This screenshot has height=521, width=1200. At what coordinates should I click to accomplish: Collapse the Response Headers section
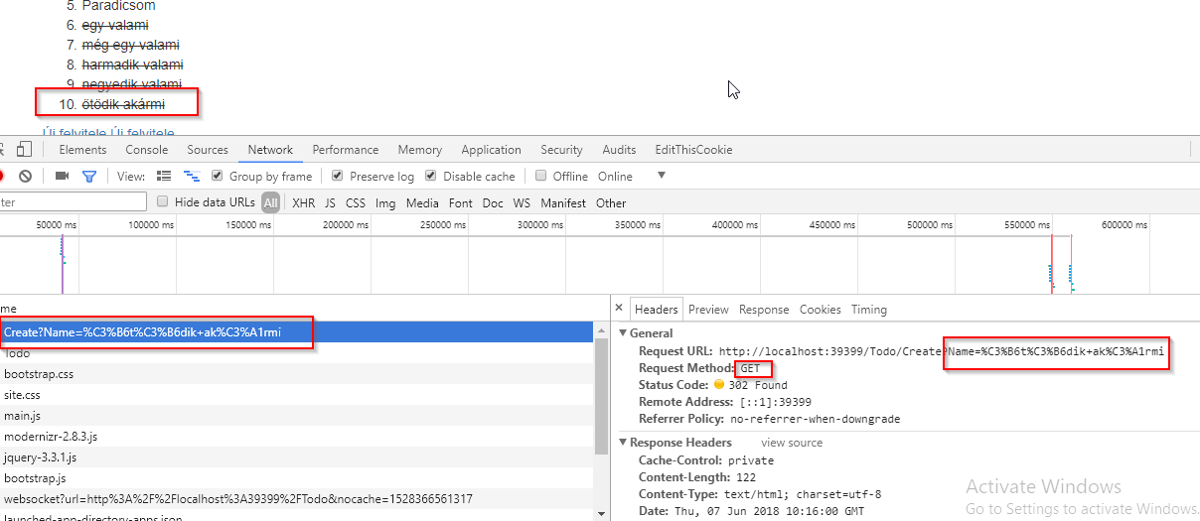(623, 443)
